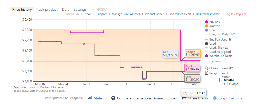Open the Data tab
This screenshot has height=104, width=258.
(66, 9)
